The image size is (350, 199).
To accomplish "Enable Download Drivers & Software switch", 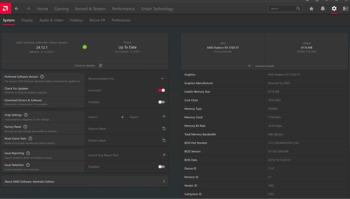I will 162,102.
